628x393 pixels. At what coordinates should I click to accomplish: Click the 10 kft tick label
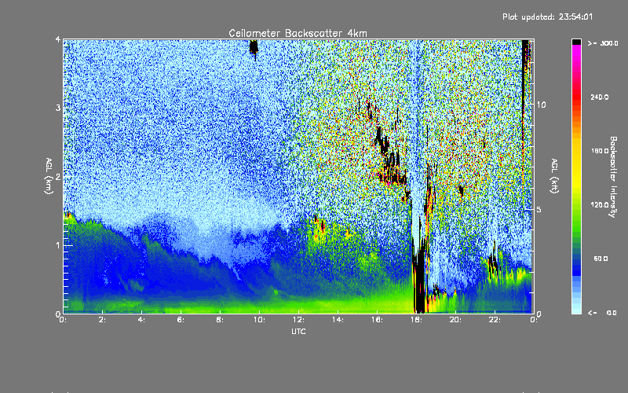(x=541, y=105)
